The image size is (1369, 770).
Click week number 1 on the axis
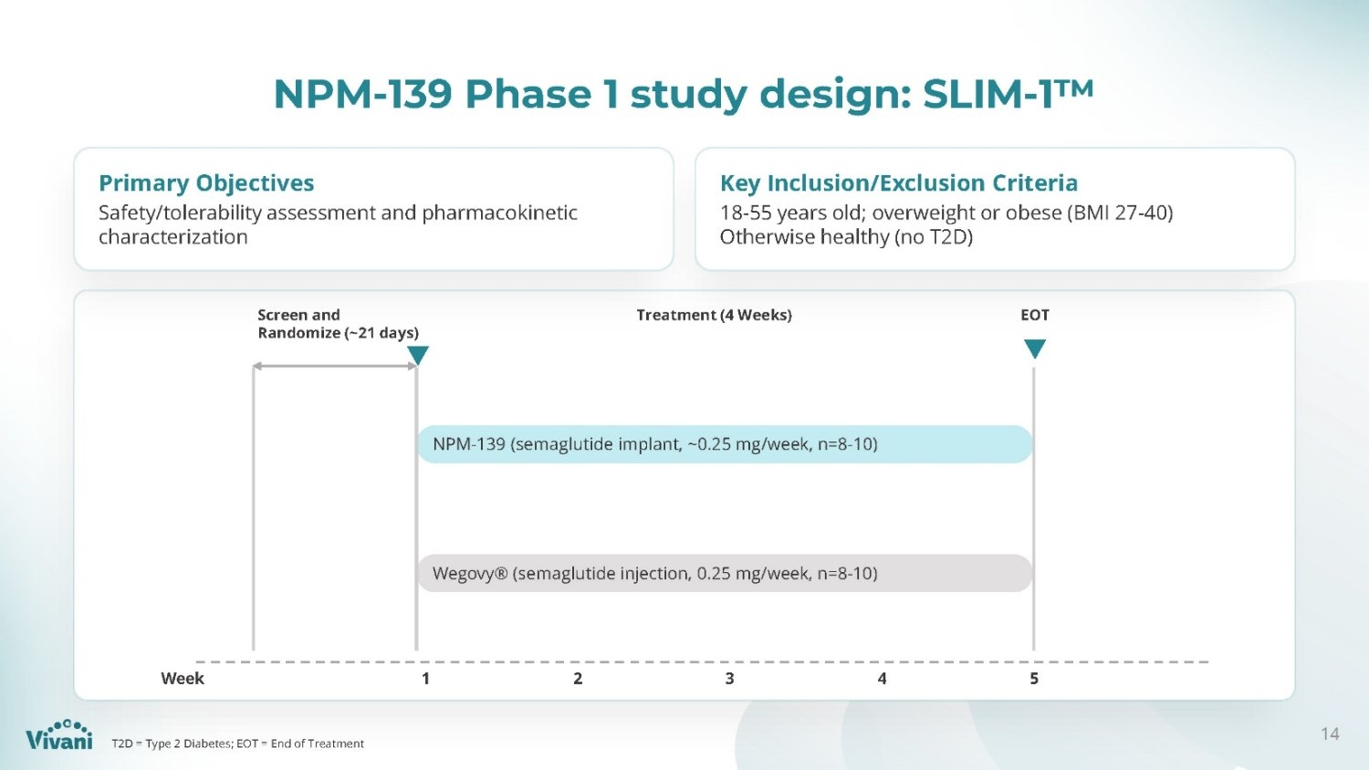pyautogui.click(x=425, y=678)
